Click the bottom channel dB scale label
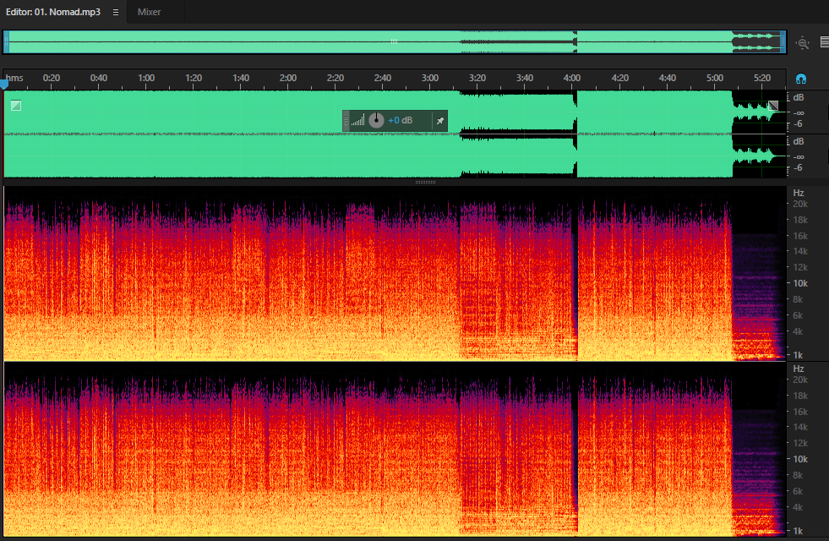 pyautogui.click(x=799, y=141)
